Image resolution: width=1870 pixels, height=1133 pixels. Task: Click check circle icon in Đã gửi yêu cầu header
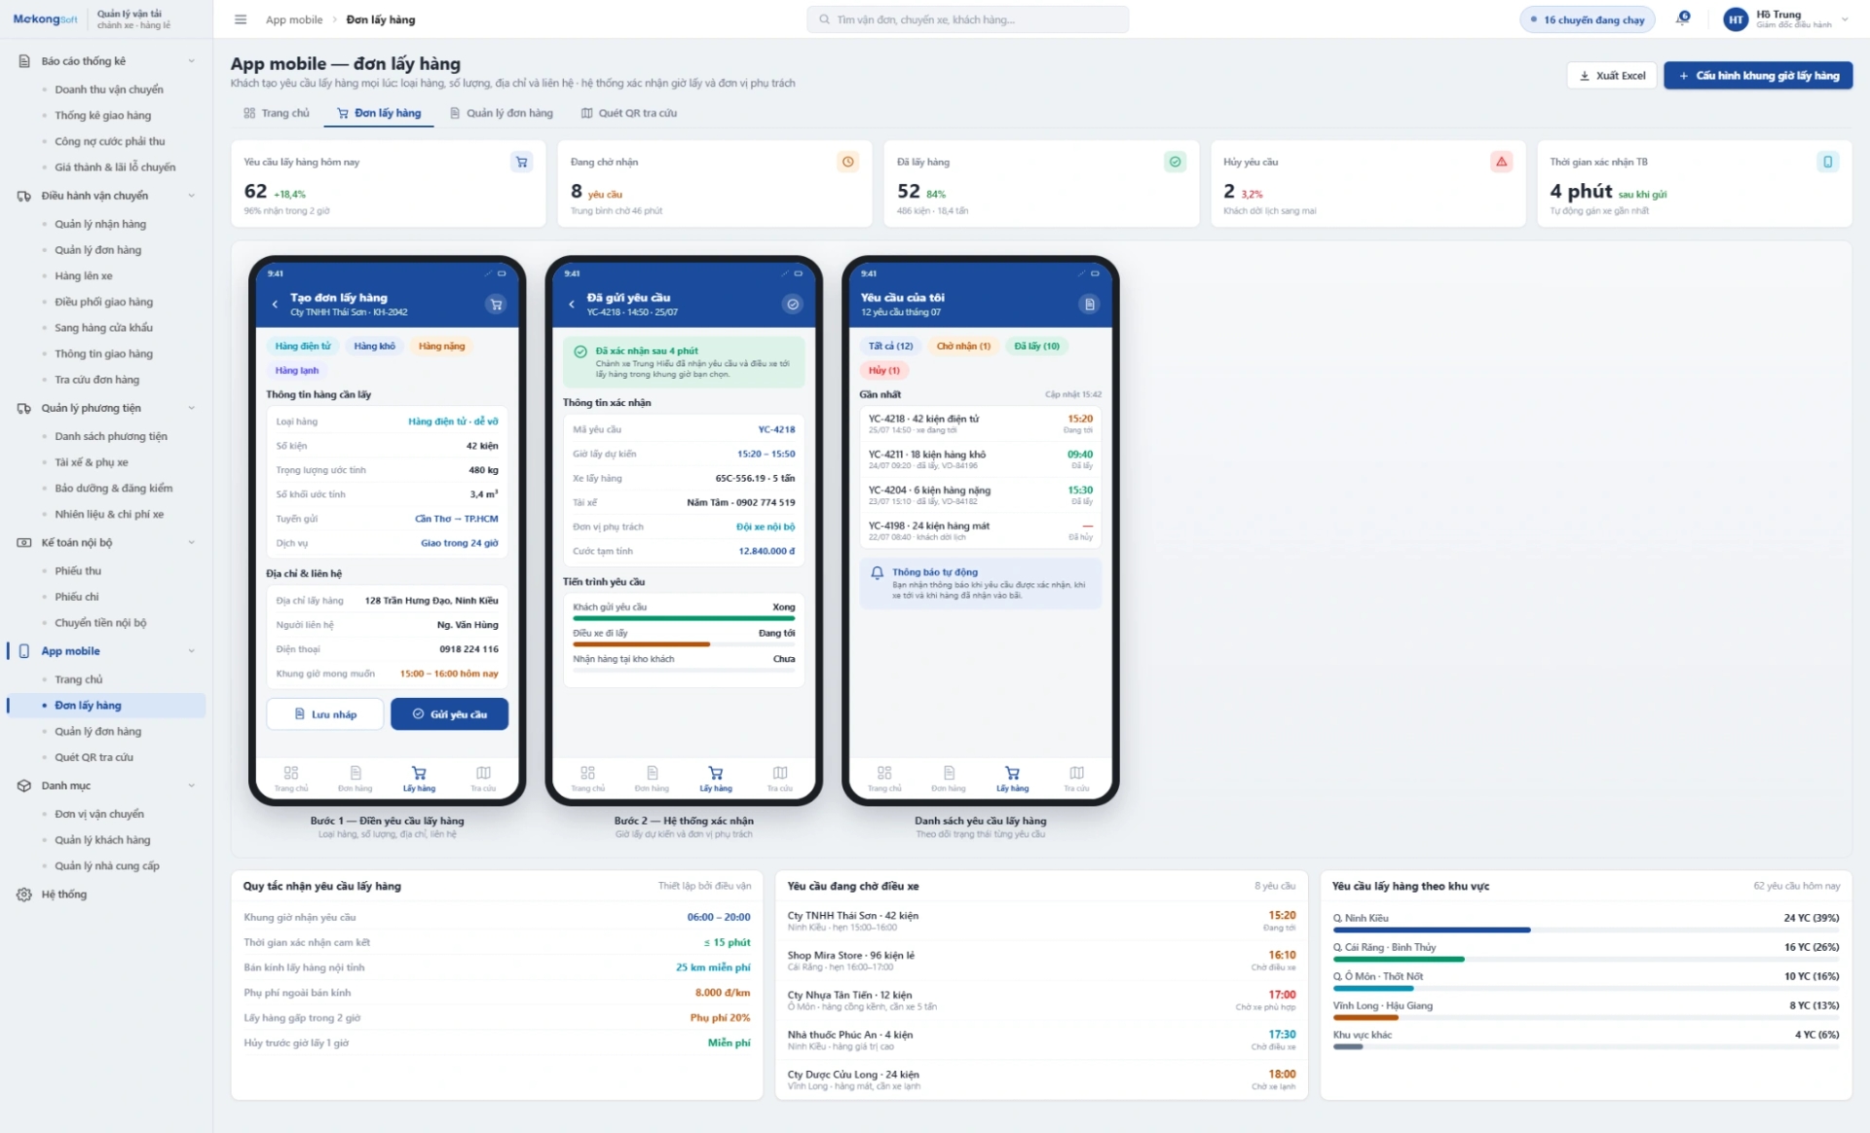point(793,305)
